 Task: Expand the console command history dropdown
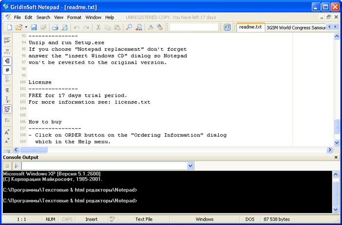pos(190,166)
